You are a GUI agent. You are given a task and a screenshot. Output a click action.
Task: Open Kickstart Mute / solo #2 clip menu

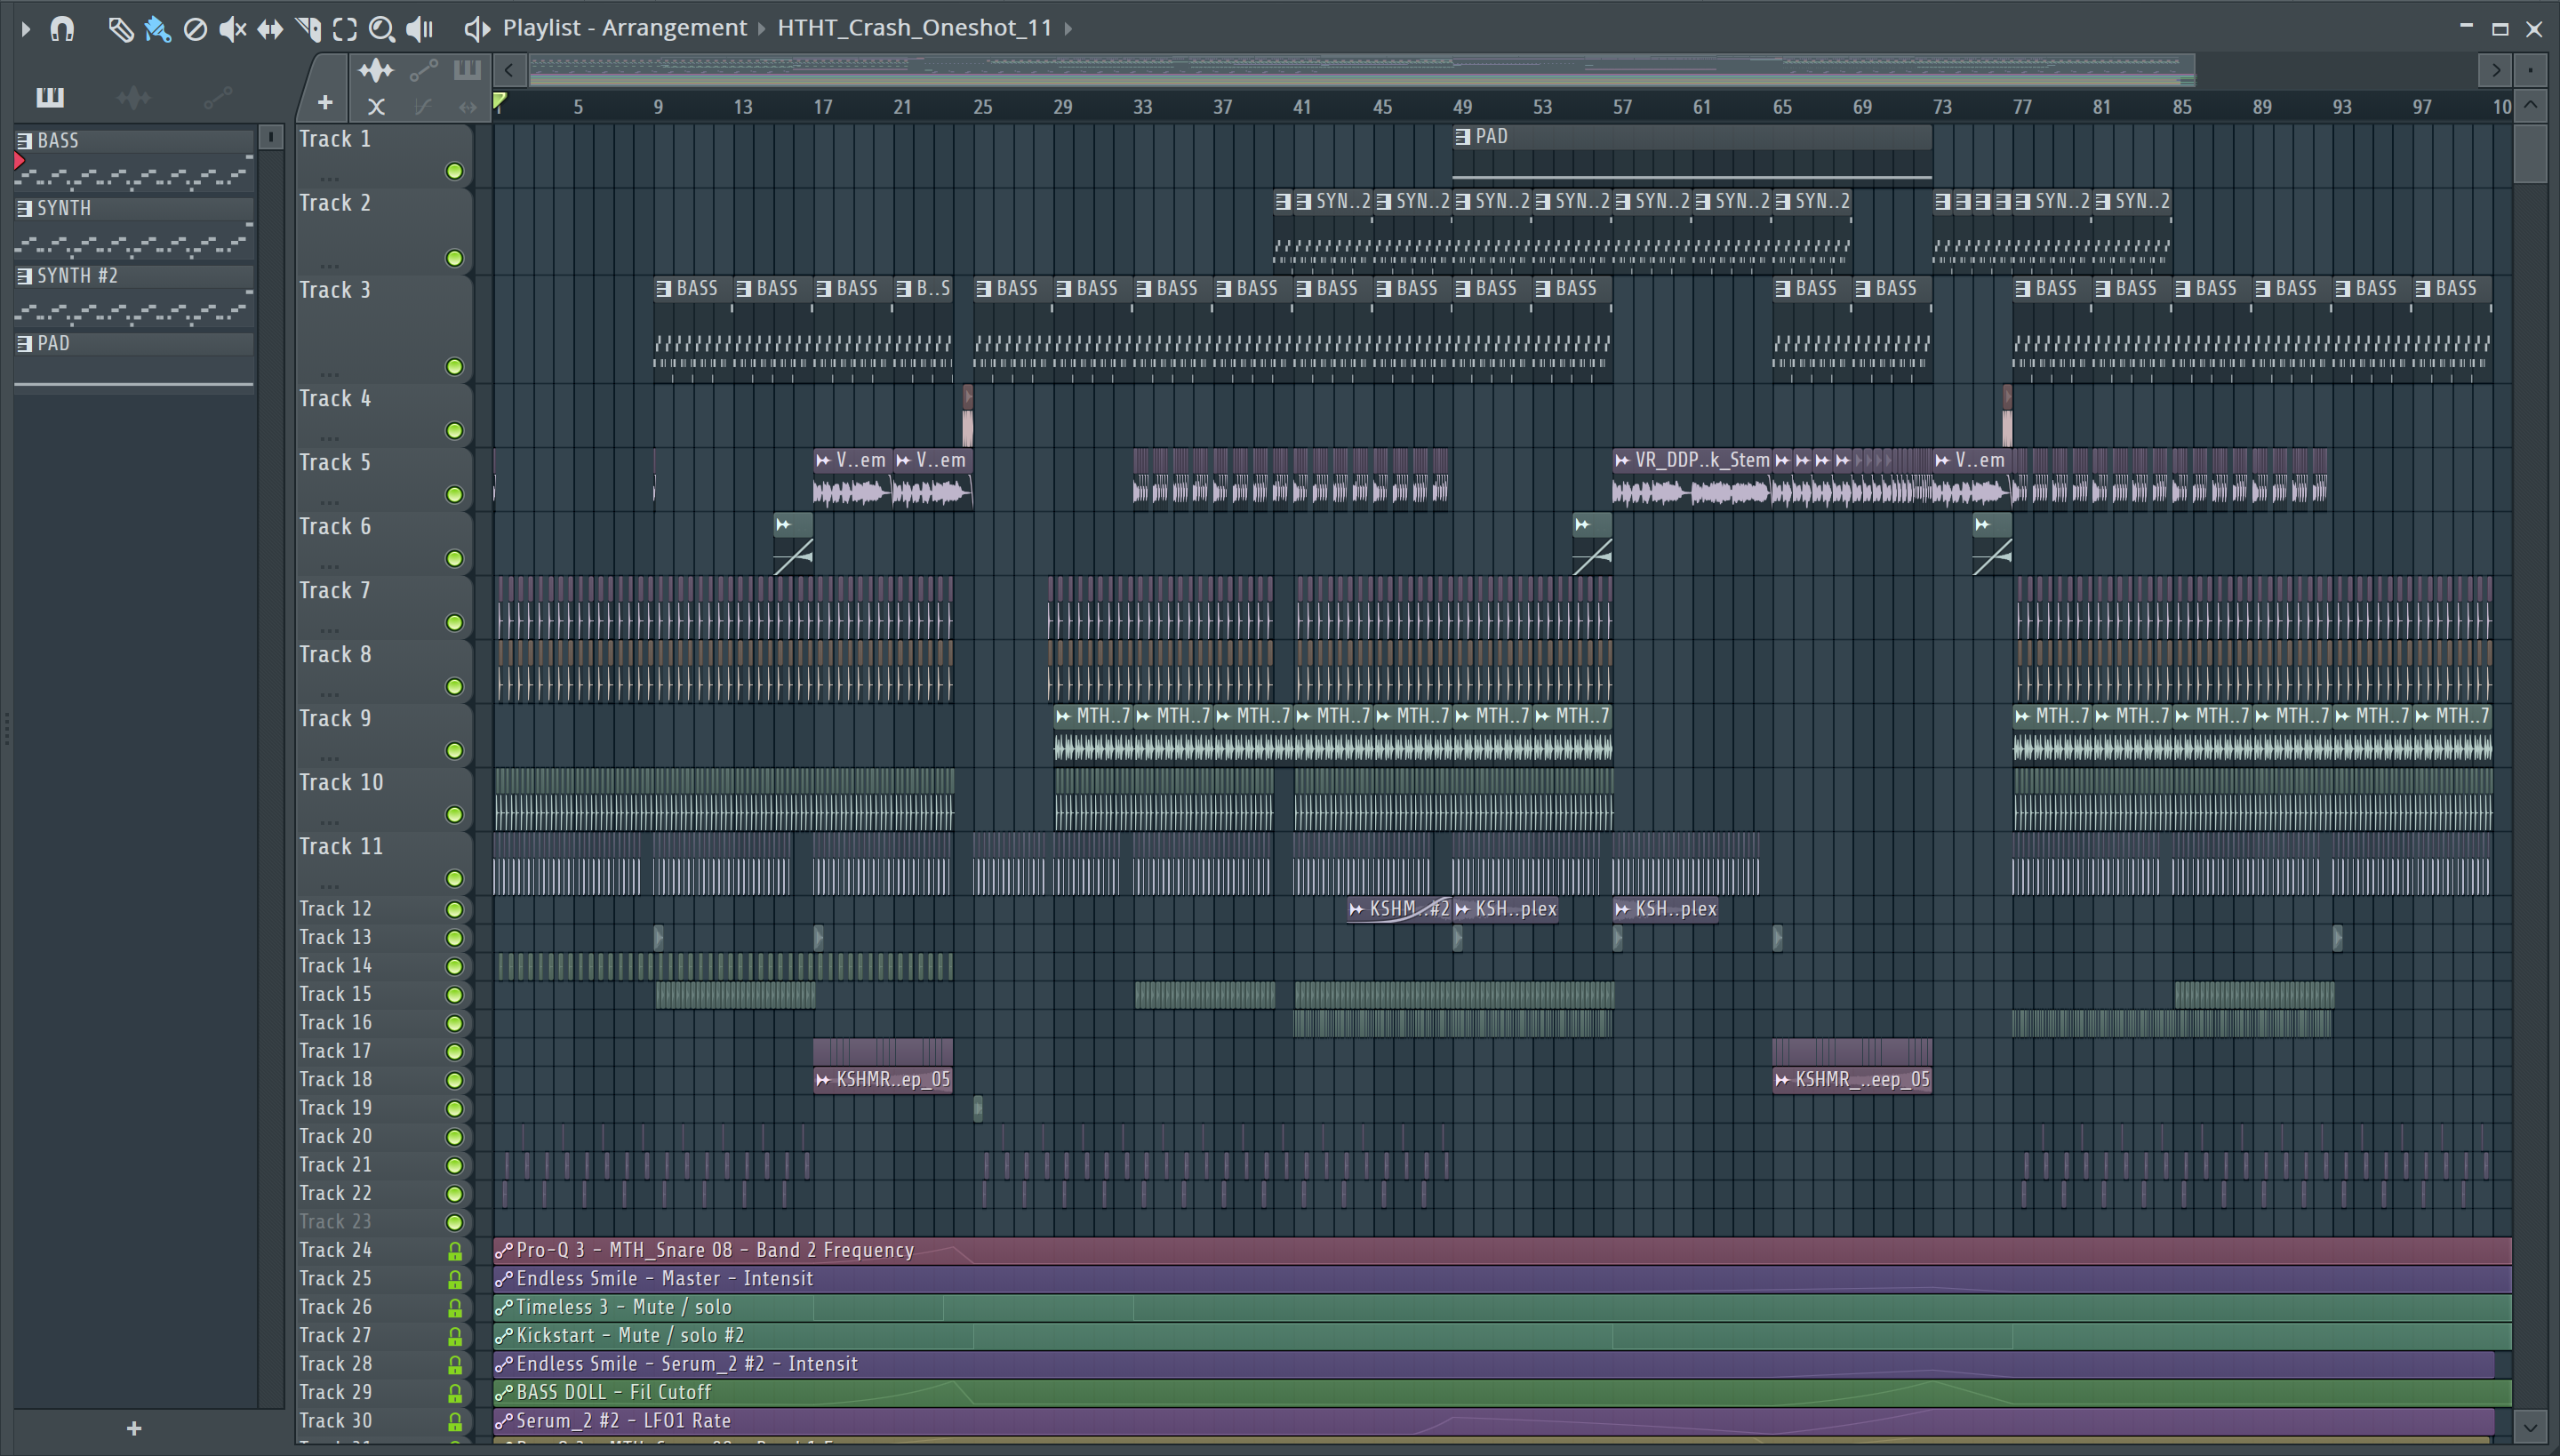[504, 1336]
